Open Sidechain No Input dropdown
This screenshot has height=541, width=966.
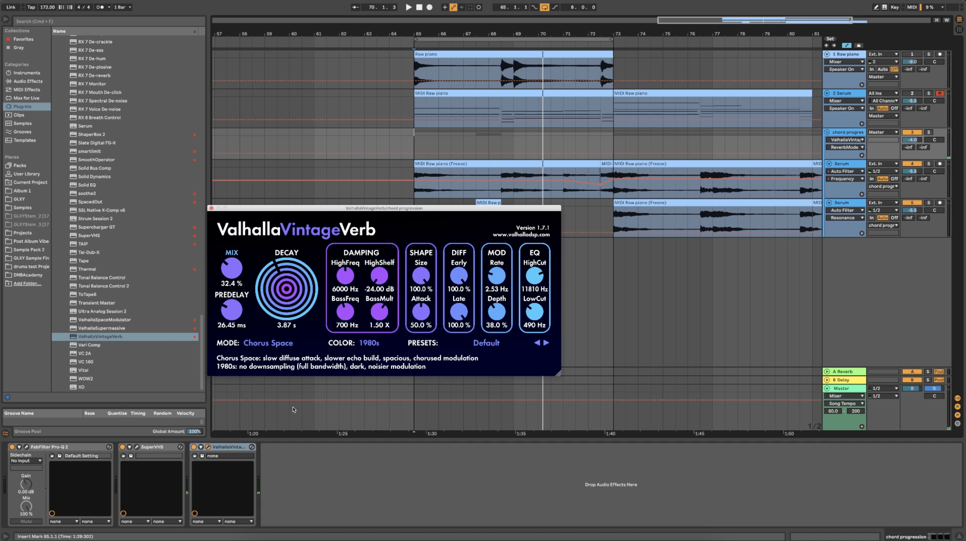pos(26,461)
